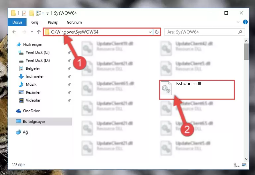Switch to the Giriş ribbon tab

tap(35, 22)
